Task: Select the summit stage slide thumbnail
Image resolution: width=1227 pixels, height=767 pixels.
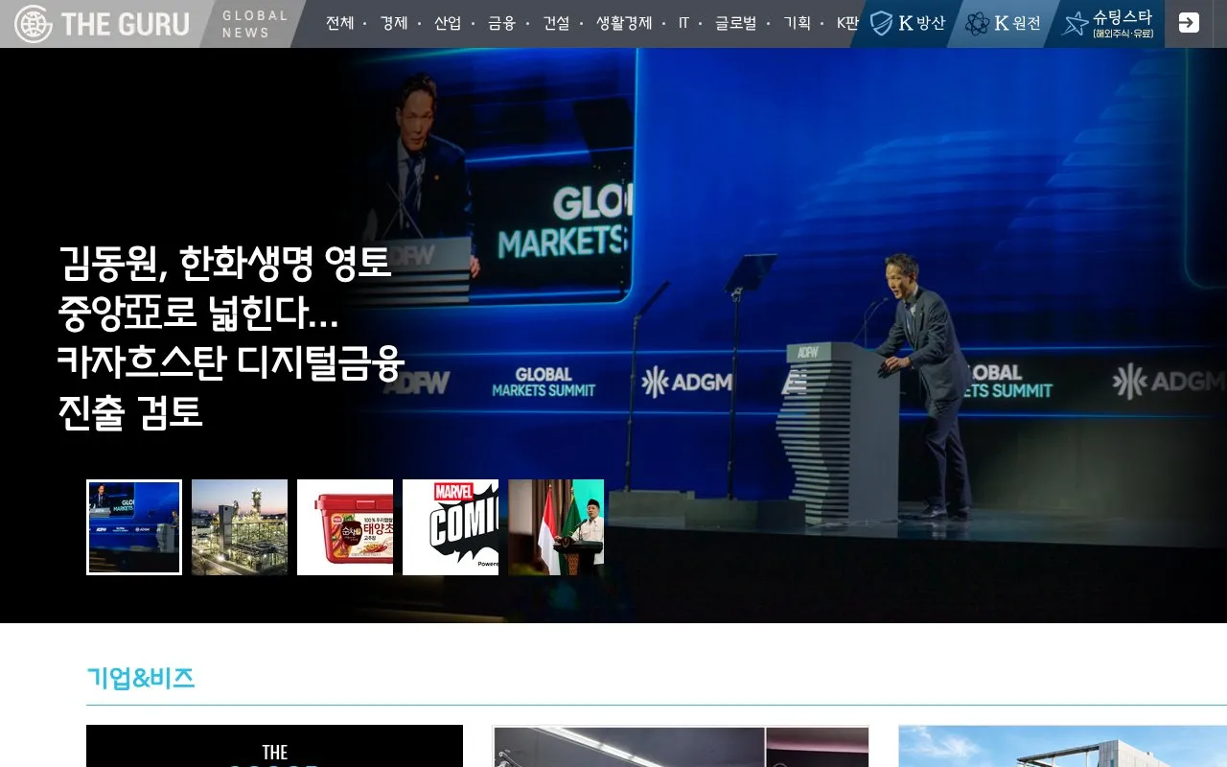Action: coord(134,527)
